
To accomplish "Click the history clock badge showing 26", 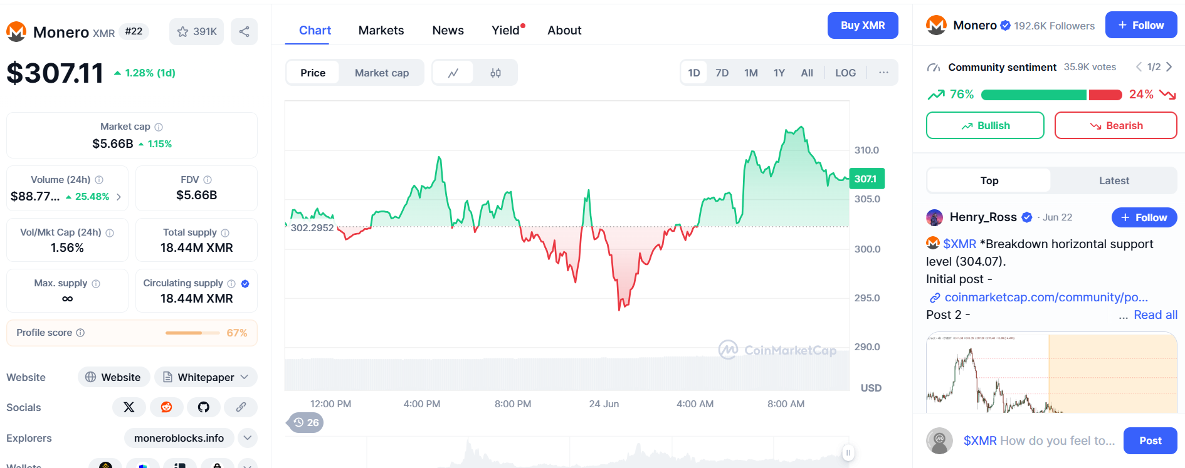I will click(305, 422).
